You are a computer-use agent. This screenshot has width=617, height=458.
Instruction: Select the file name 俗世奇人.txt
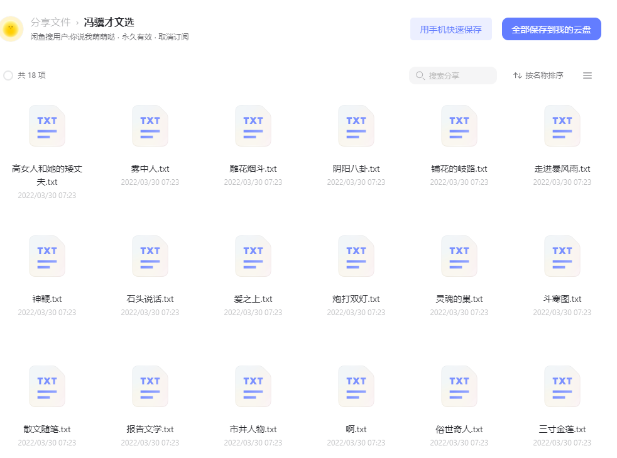(459, 429)
